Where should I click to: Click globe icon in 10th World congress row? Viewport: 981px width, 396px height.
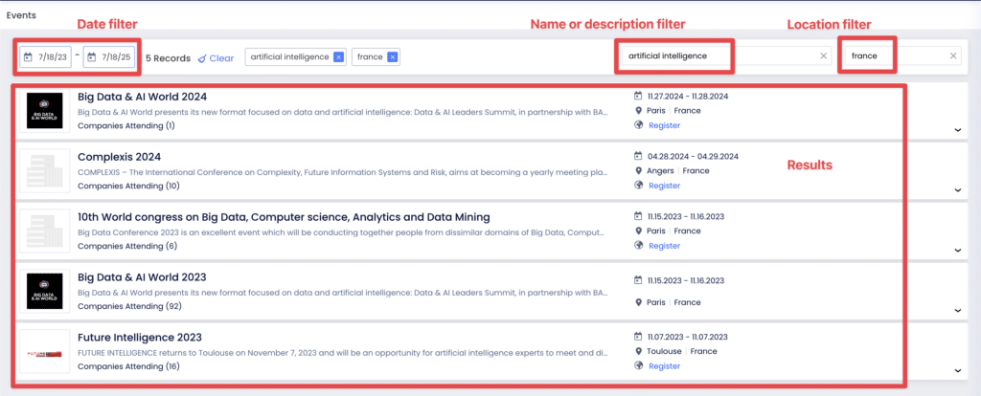(x=639, y=245)
